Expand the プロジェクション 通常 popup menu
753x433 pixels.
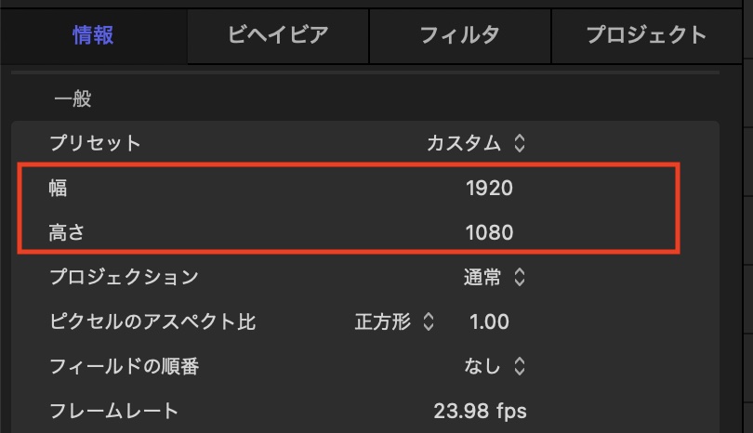click(x=495, y=277)
